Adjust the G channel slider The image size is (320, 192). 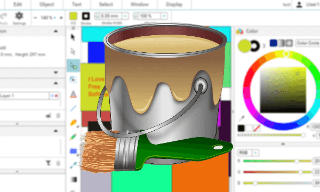pyautogui.click(x=277, y=172)
